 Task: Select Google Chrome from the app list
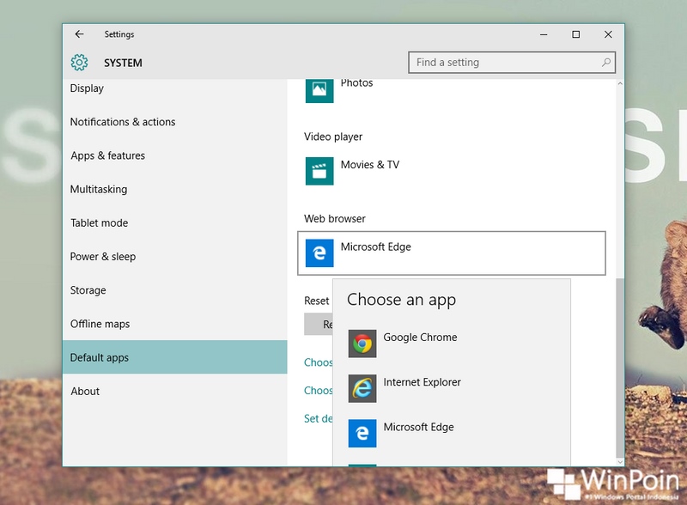(x=400, y=338)
